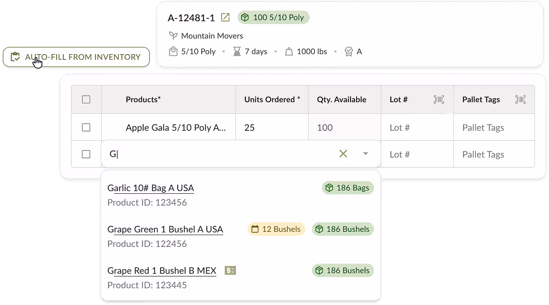Image resolution: width=549 pixels, height=305 pixels.
Task: Click the 5/10 Poly package bag icon
Action: pos(173,51)
